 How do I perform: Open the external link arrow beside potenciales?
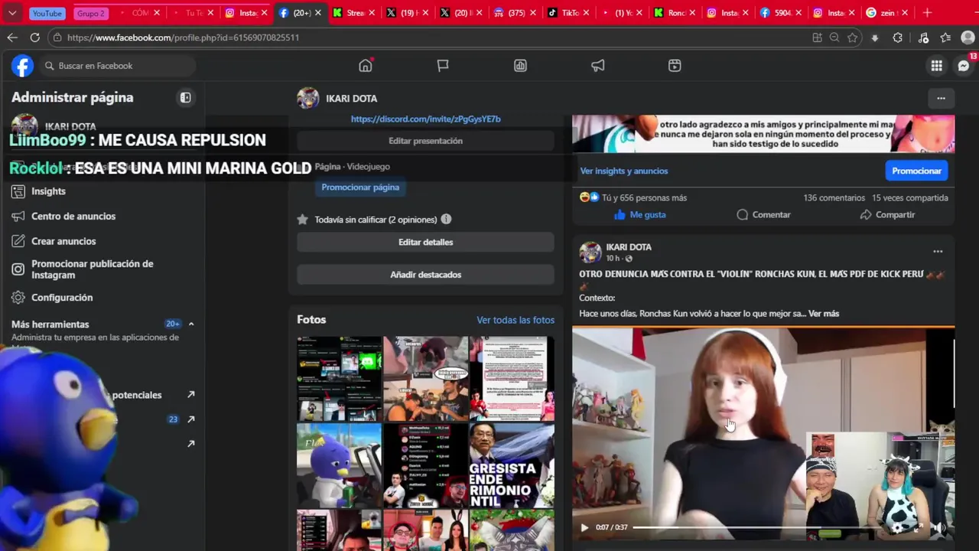[191, 395]
